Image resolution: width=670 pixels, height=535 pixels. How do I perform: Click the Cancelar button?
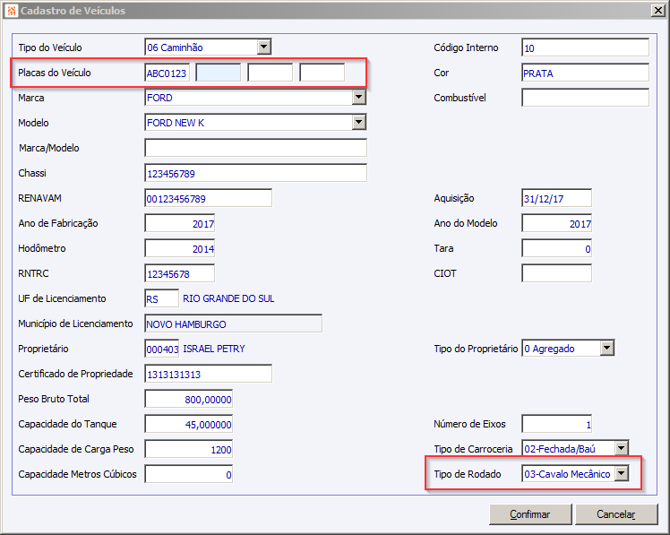pos(616,514)
